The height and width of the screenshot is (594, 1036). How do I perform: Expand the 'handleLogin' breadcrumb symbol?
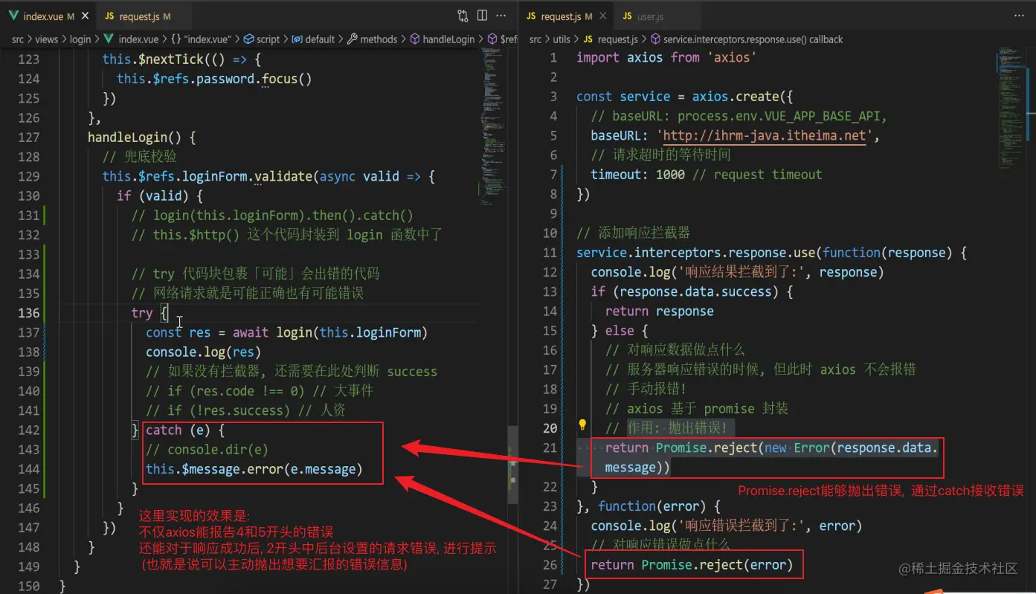click(442, 39)
